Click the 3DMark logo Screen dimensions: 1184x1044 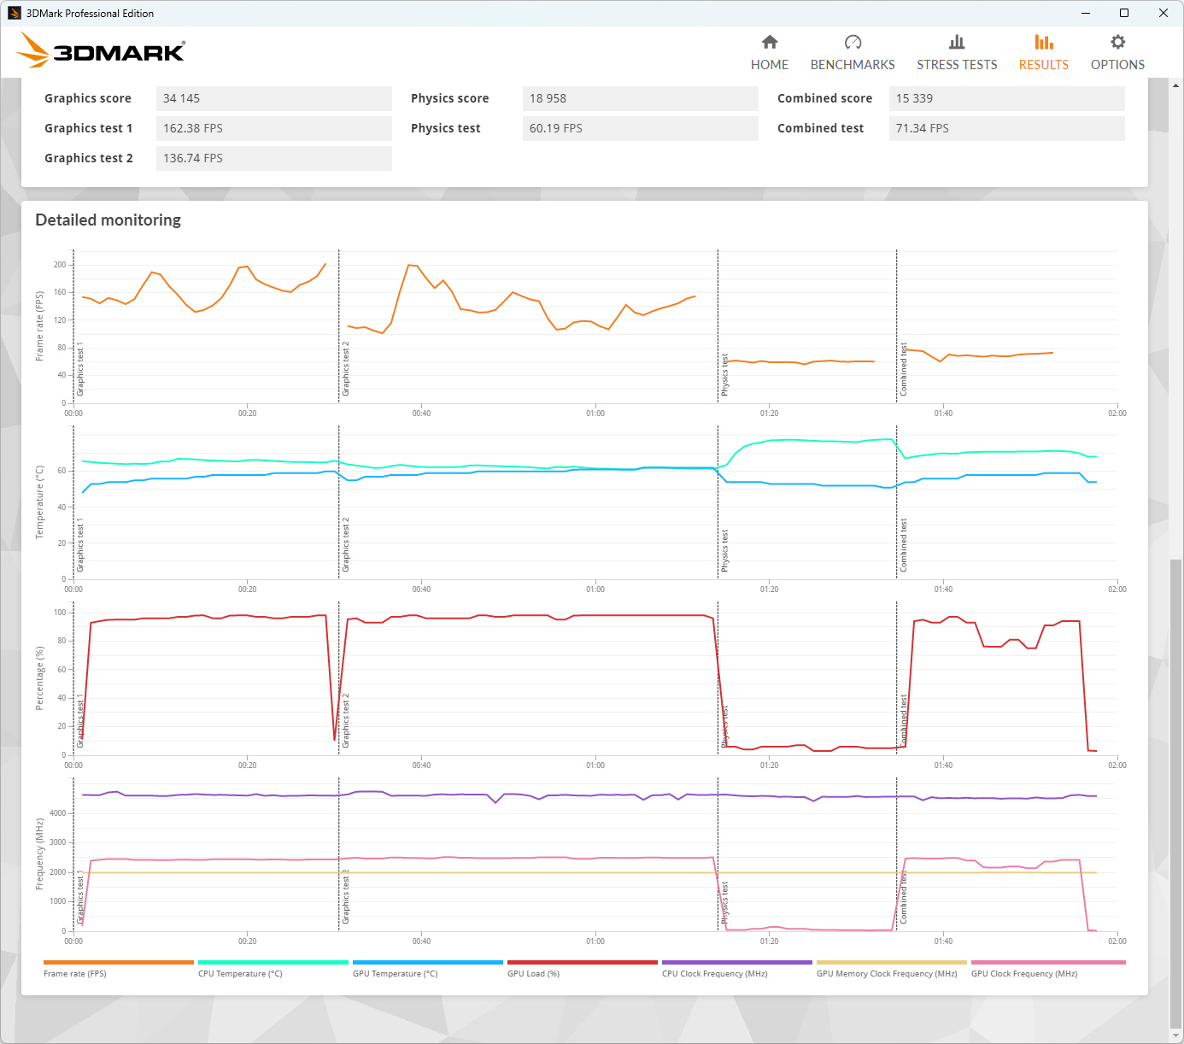pyautogui.click(x=102, y=50)
